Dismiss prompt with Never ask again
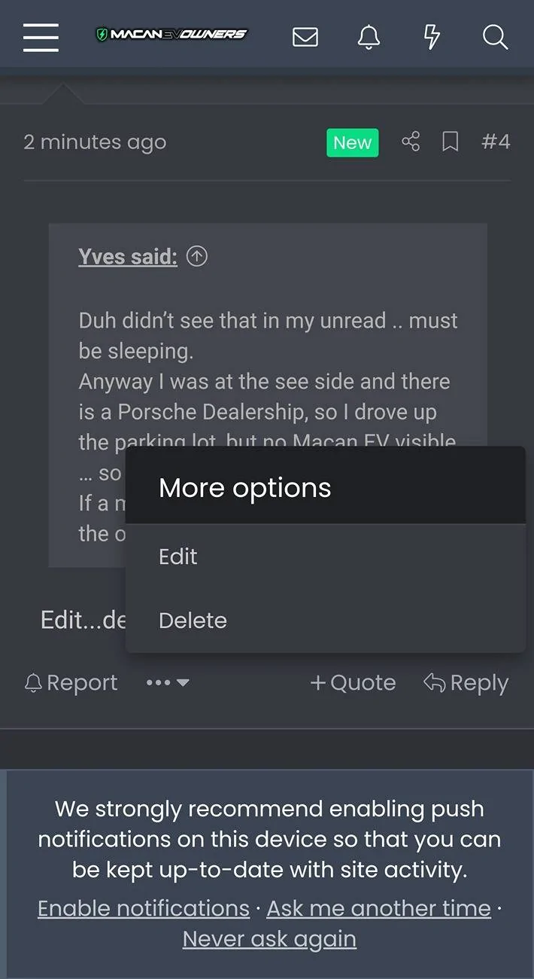Image resolution: width=534 pixels, height=979 pixels. pyautogui.click(x=269, y=939)
